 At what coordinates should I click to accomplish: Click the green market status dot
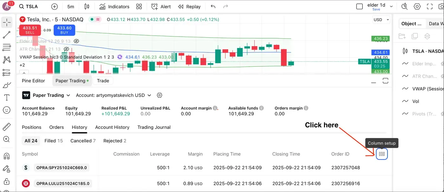point(92,19)
